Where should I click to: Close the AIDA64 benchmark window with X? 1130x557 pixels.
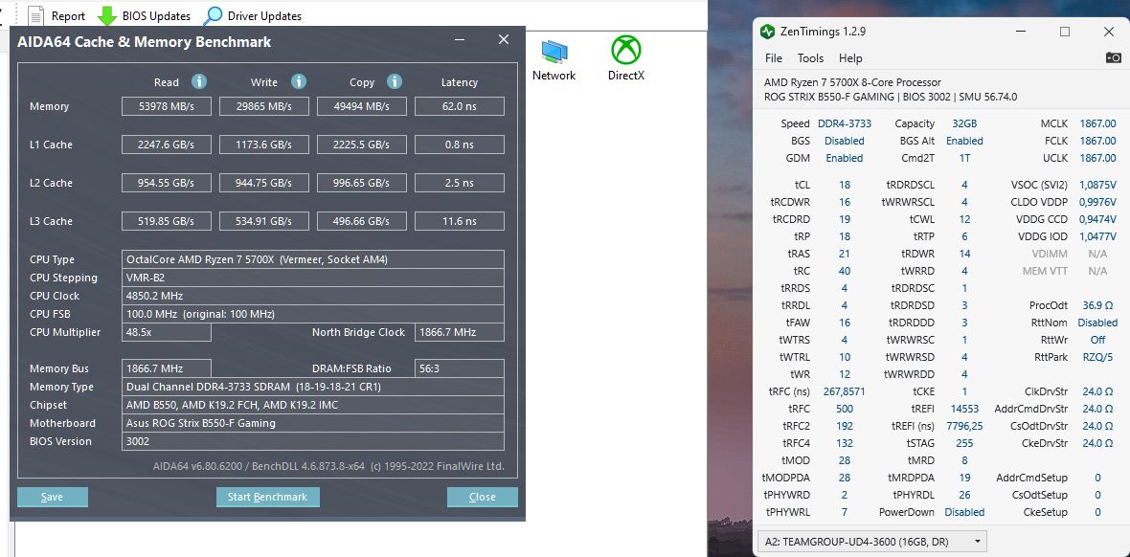504,39
